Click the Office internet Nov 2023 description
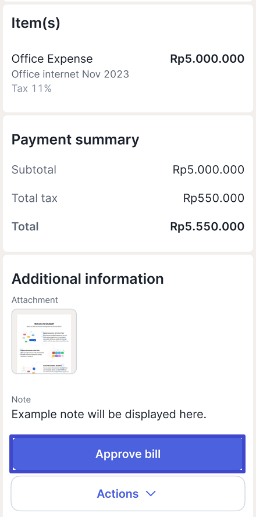This screenshot has width=256, height=517. pos(70,74)
